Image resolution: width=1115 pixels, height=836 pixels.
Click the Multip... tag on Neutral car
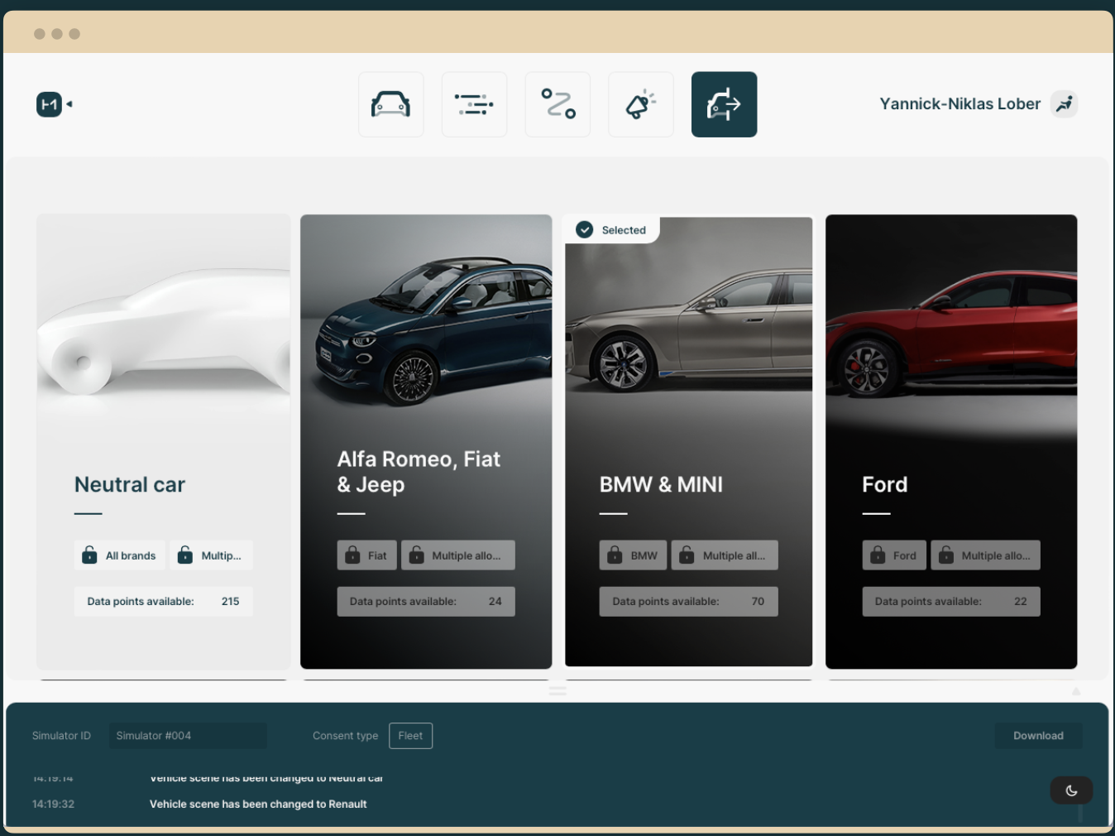click(x=212, y=555)
